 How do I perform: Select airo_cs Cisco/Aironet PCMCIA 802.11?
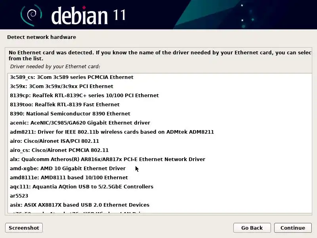click(x=160, y=150)
